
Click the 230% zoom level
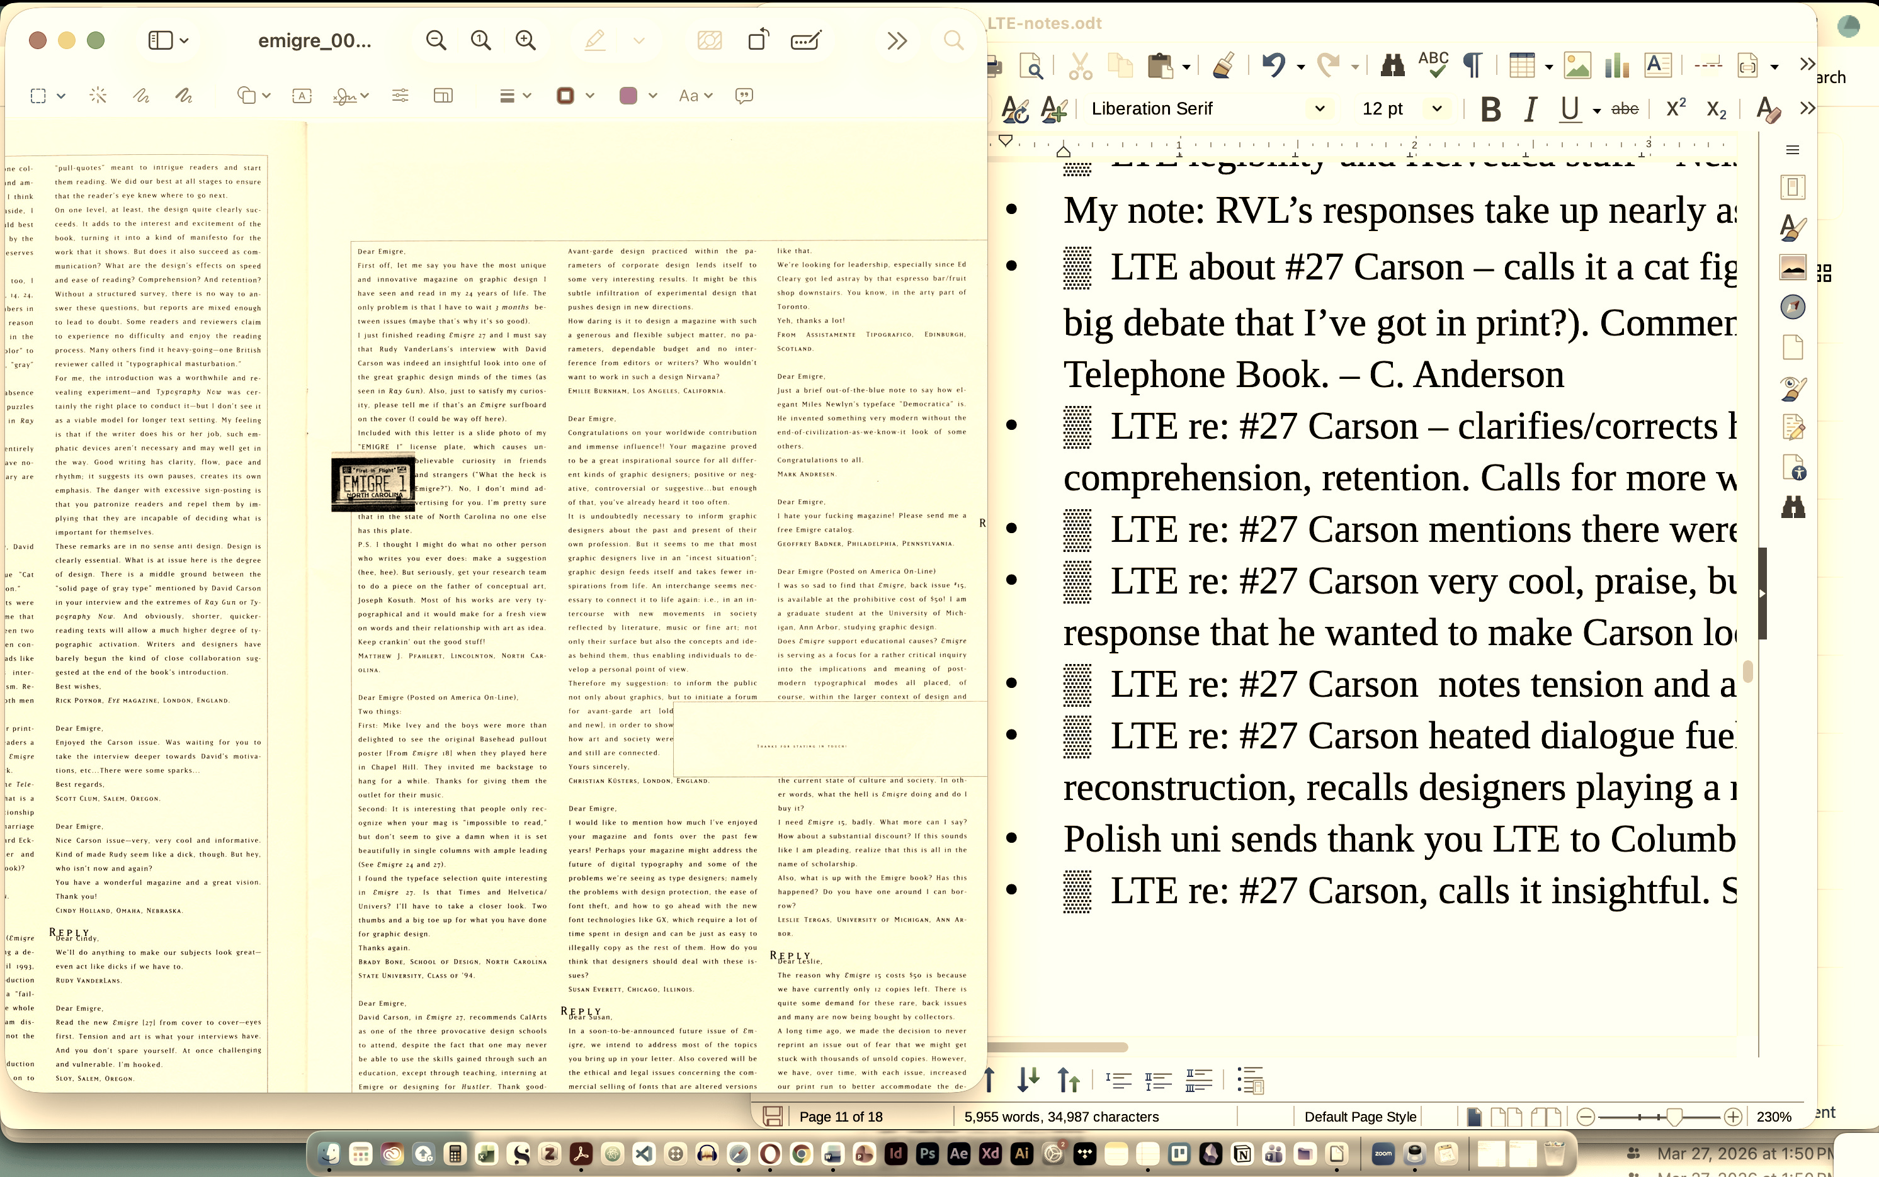[x=1774, y=1117]
